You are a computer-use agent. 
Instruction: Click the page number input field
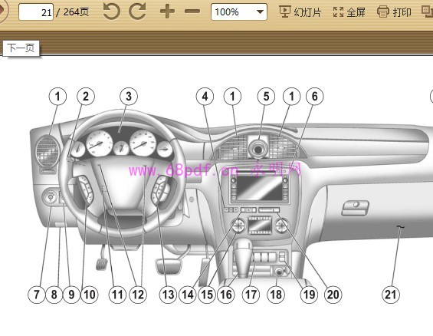[36, 12]
